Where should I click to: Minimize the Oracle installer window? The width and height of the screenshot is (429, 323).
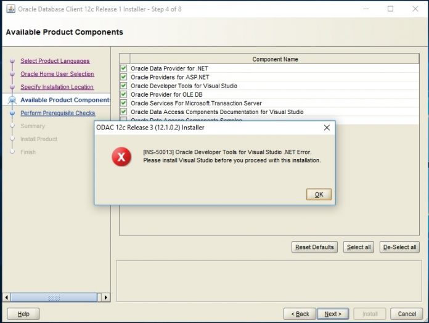pos(366,9)
